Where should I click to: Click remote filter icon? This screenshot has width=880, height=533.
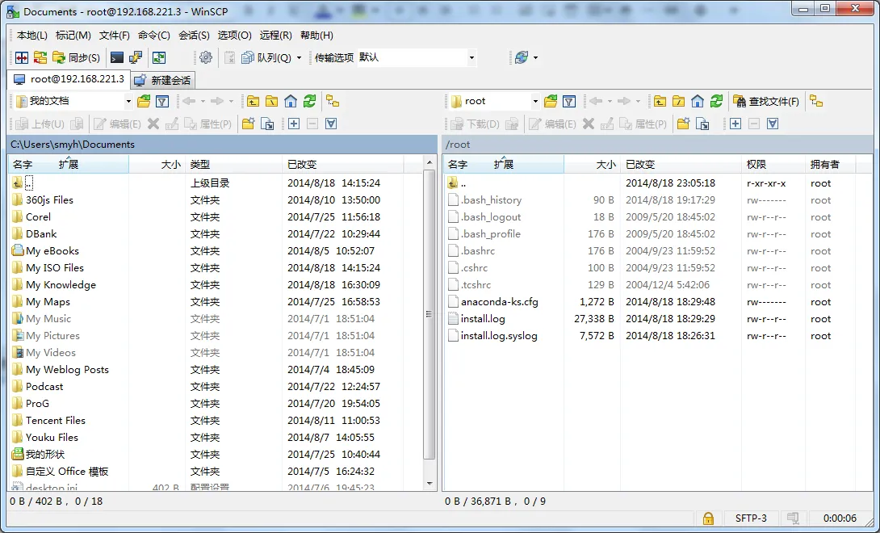click(x=569, y=101)
